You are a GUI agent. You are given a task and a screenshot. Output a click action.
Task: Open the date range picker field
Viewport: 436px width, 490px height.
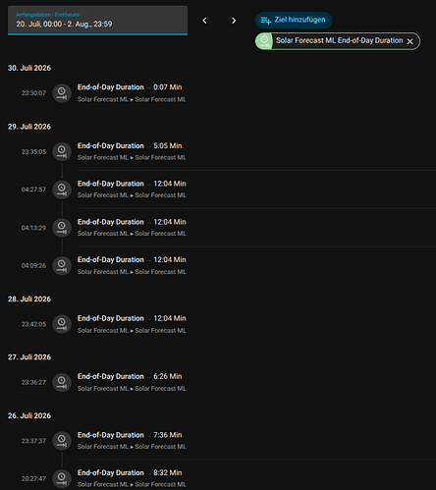point(97,21)
